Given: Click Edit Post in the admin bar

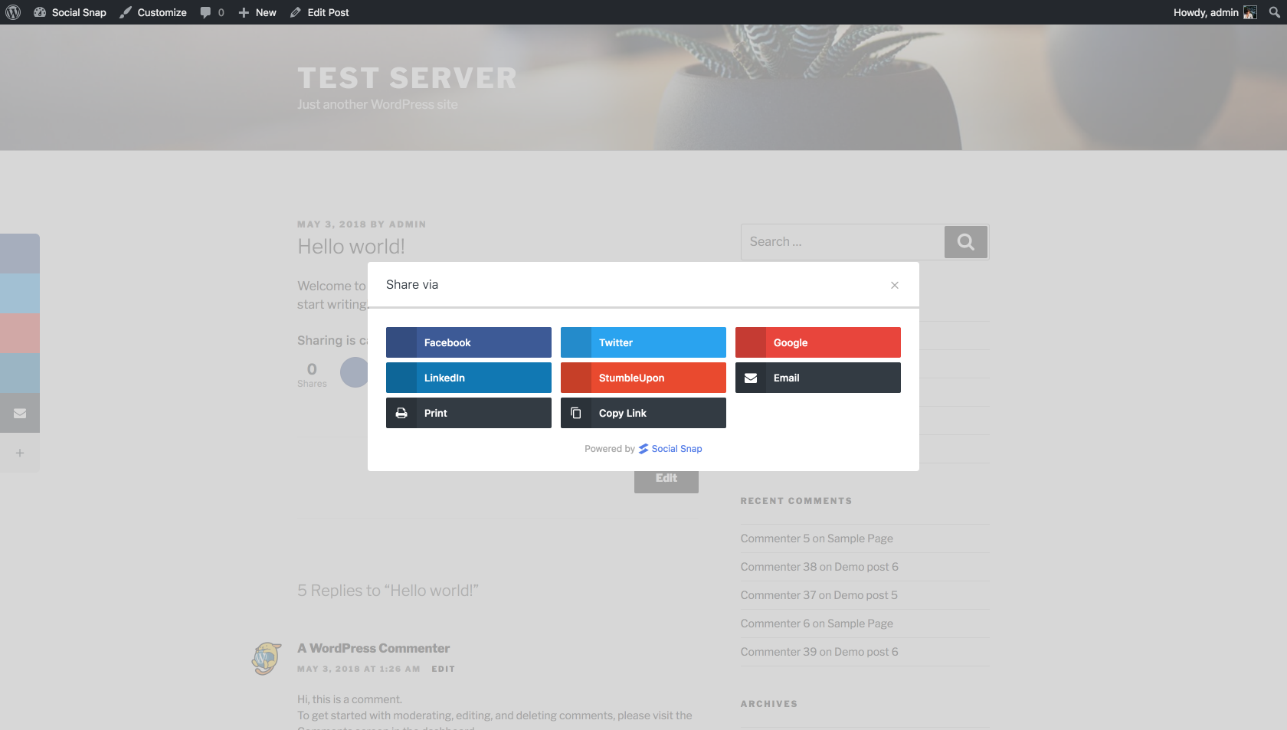Looking at the screenshot, I should coord(319,12).
